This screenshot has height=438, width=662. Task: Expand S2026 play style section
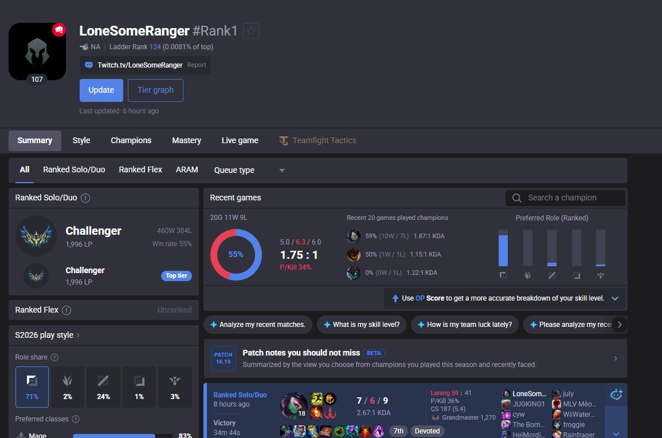pyautogui.click(x=47, y=335)
